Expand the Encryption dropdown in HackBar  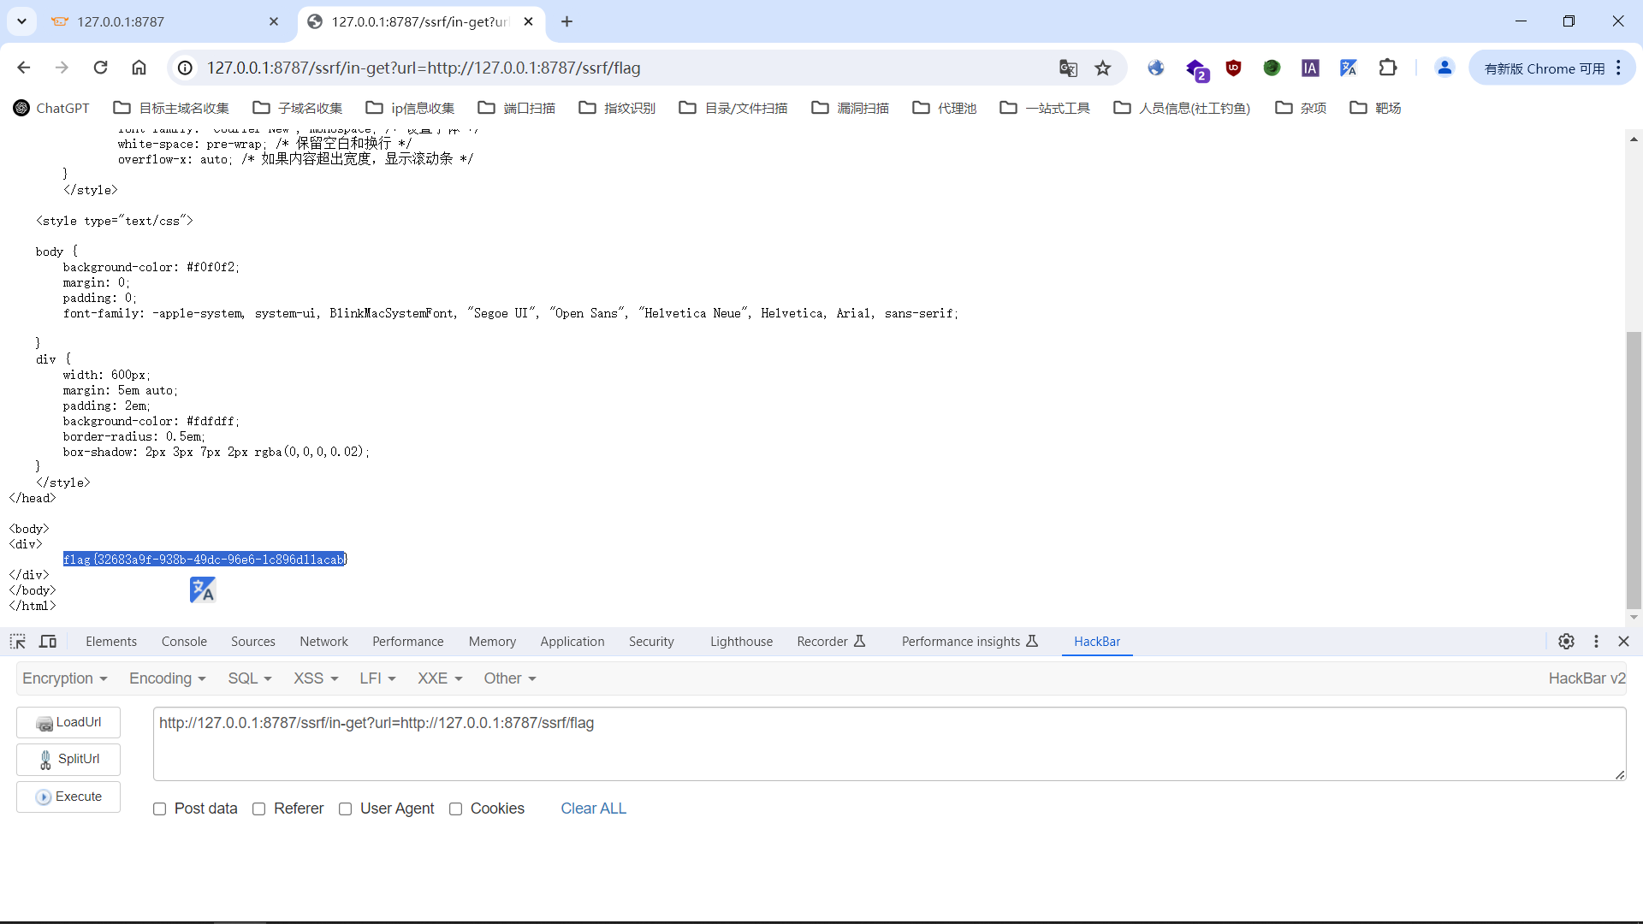pyautogui.click(x=65, y=678)
